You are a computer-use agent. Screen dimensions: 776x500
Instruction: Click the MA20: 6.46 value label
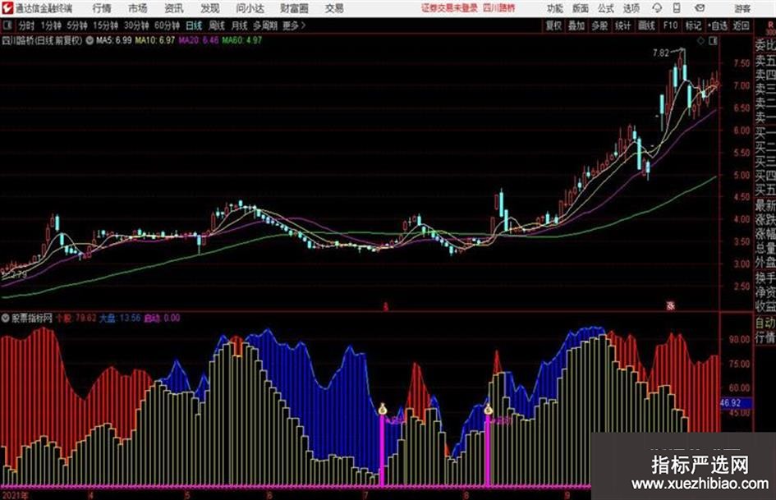click(x=199, y=40)
